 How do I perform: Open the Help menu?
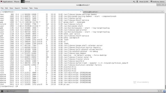(36, 8)
